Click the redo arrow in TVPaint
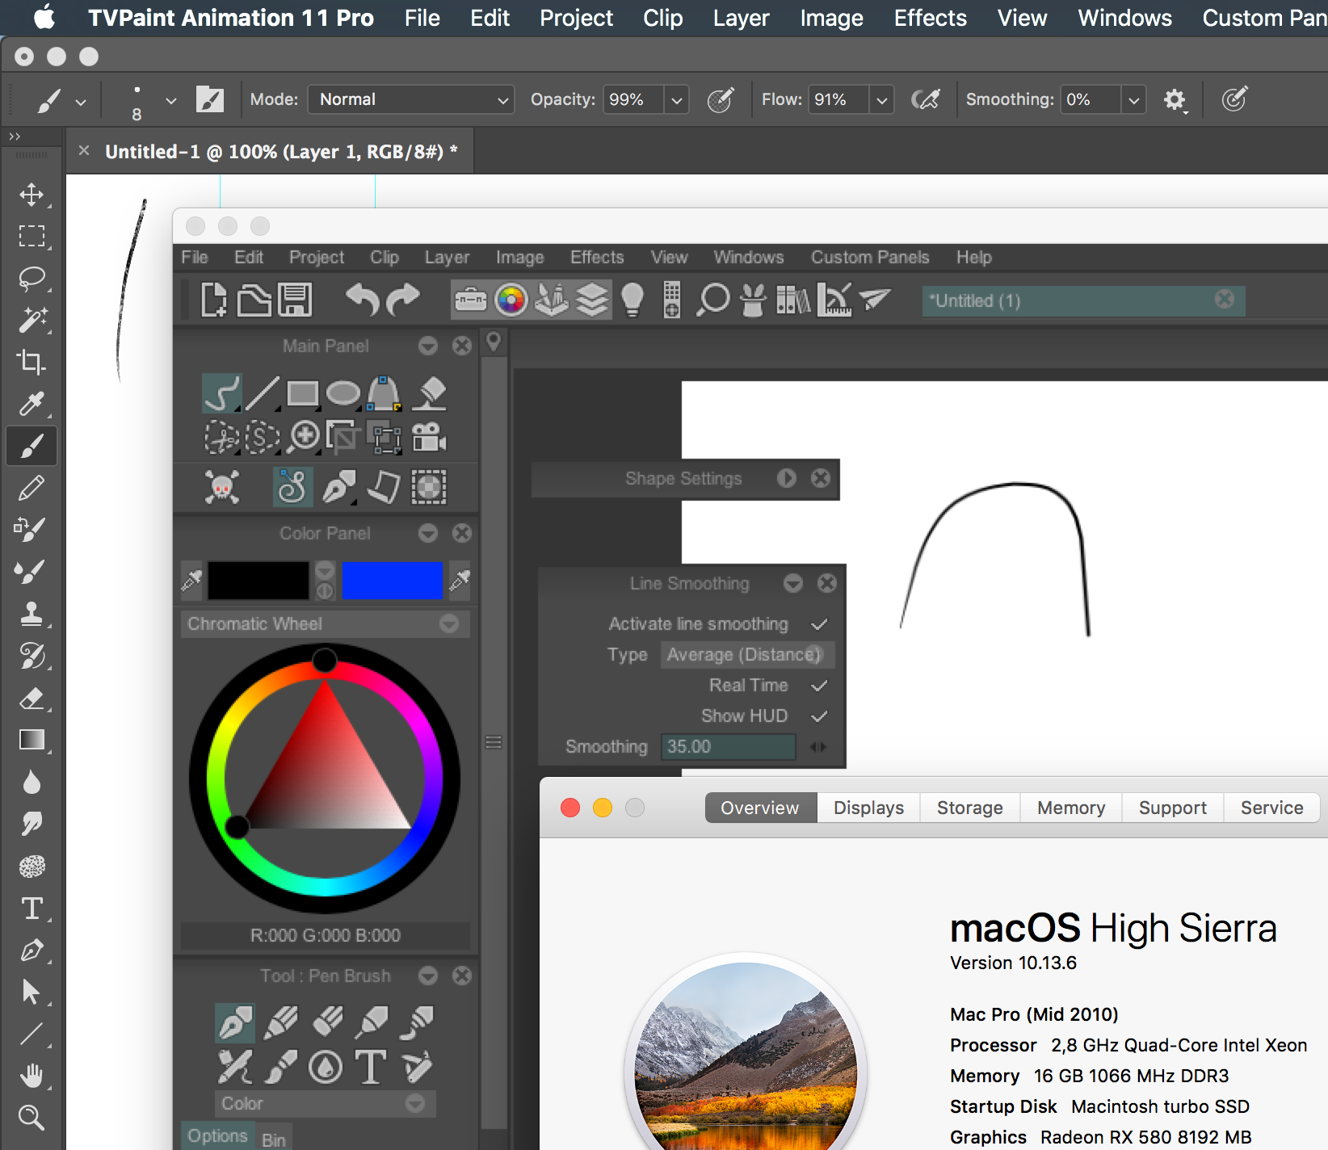The image size is (1328, 1150). [403, 300]
